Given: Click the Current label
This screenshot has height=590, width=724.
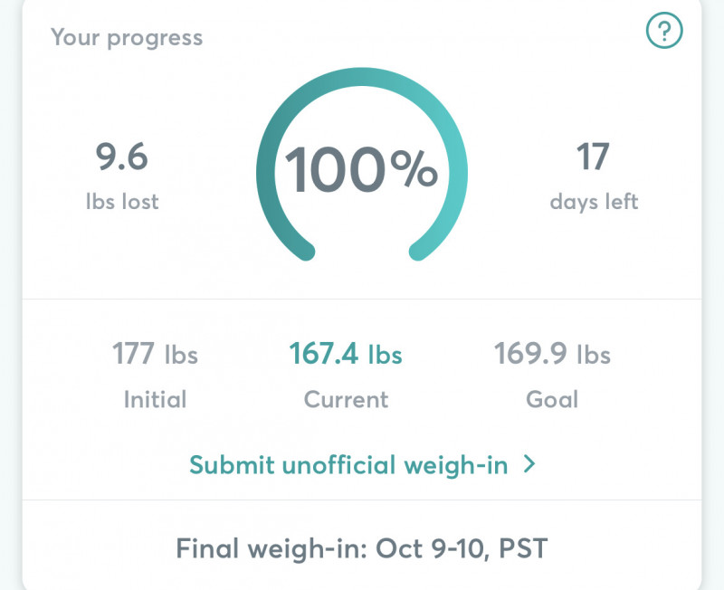Looking at the screenshot, I should click(346, 399).
